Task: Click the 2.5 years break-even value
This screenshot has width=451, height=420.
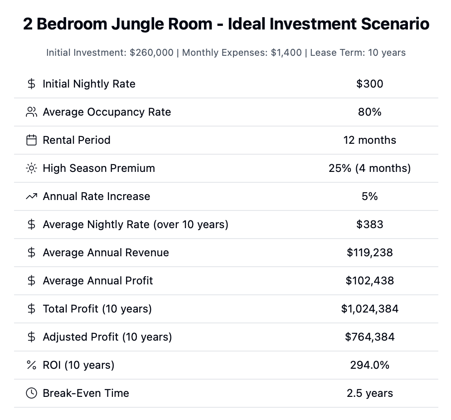Action: click(369, 393)
